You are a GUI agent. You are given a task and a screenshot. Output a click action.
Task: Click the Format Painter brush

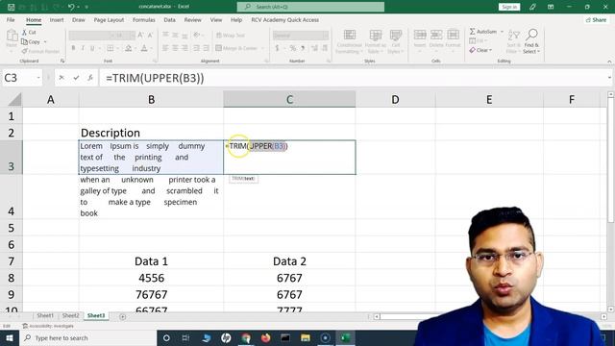click(x=40, y=51)
